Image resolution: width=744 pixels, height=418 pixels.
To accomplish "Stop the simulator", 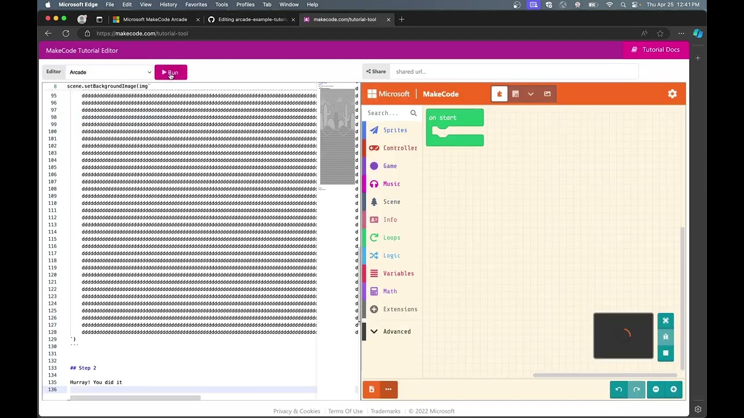I will [666, 353].
